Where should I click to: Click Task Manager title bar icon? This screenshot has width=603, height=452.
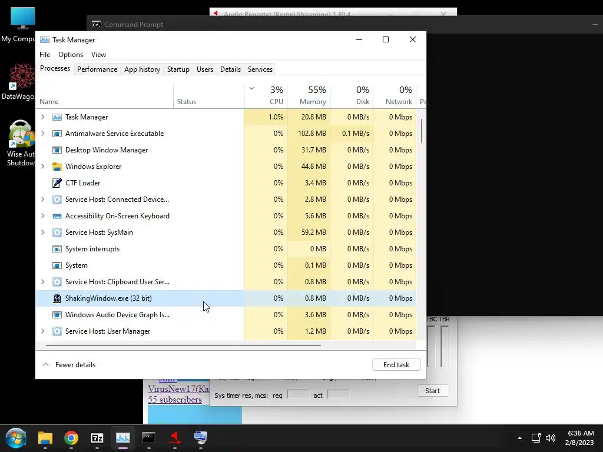tap(45, 39)
